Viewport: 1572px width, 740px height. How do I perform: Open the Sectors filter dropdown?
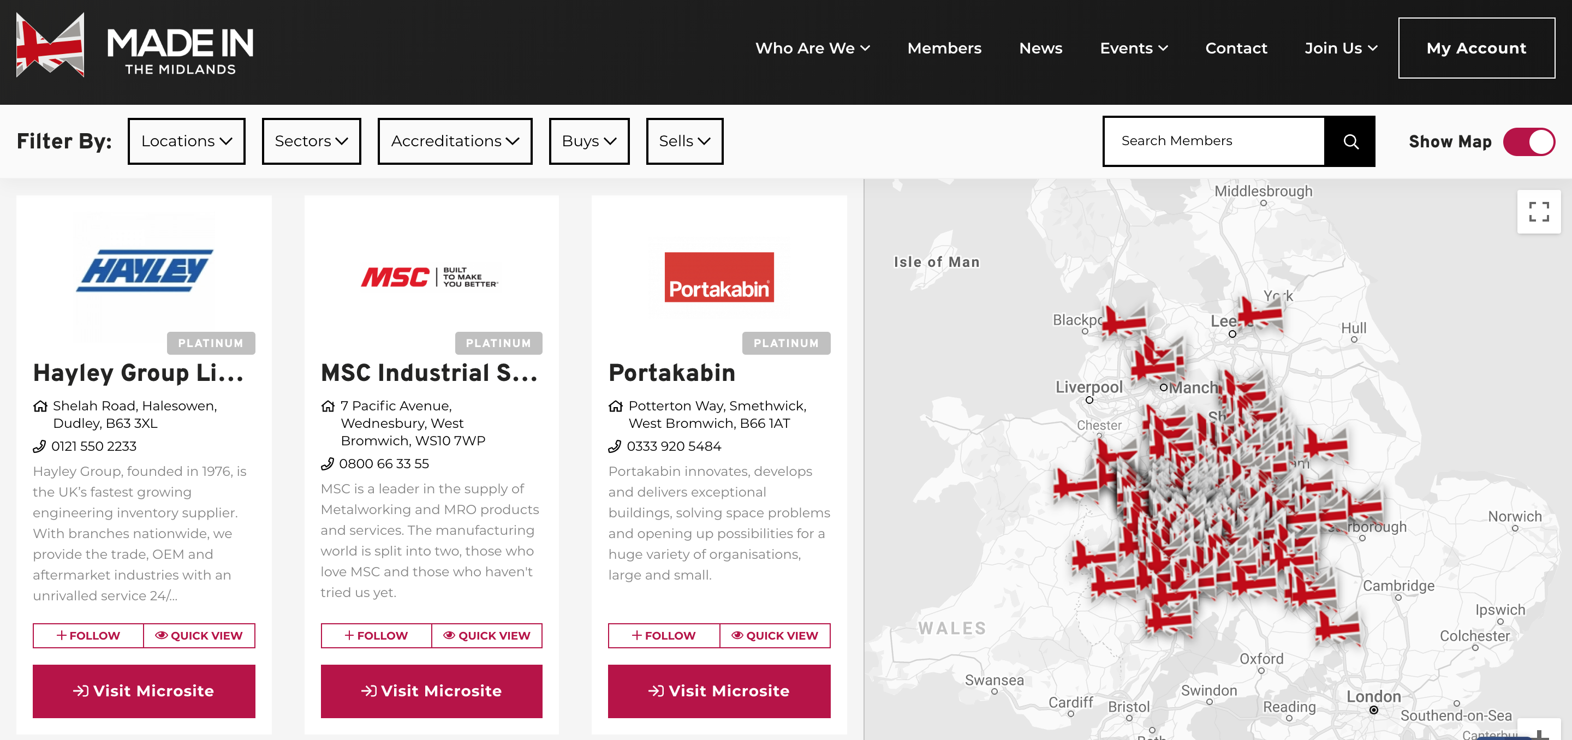[x=311, y=141]
